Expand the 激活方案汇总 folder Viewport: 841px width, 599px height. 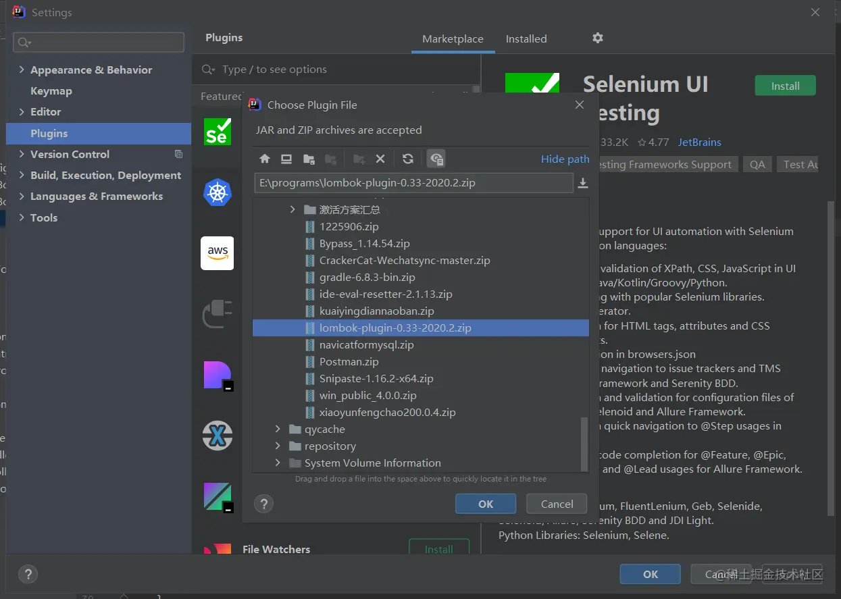[292, 209]
